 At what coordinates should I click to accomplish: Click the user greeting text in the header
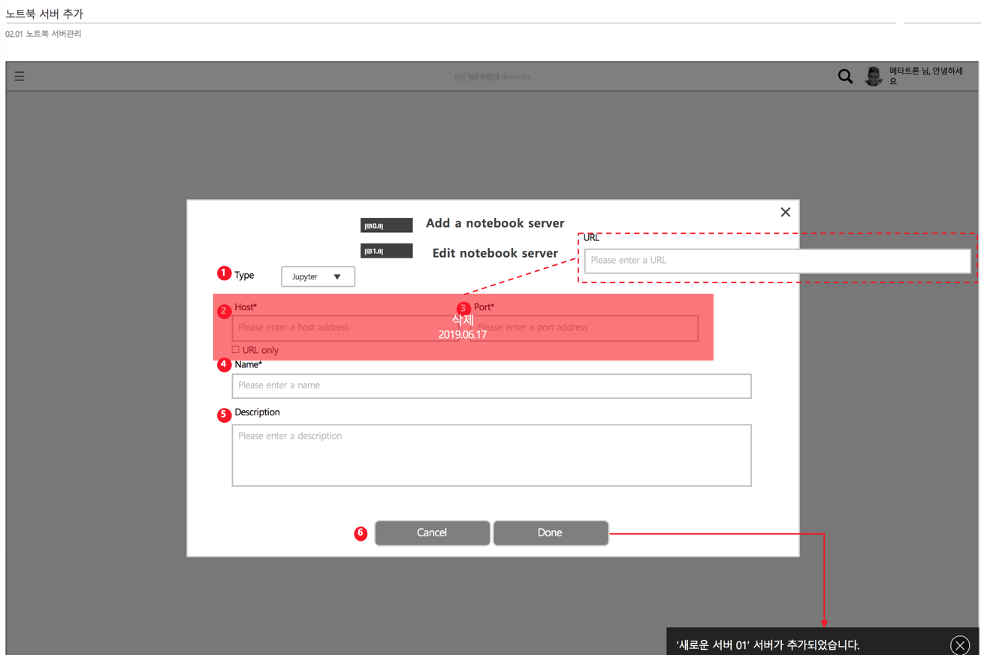926,76
